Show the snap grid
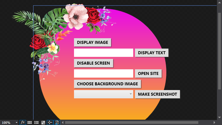 coord(30,122)
